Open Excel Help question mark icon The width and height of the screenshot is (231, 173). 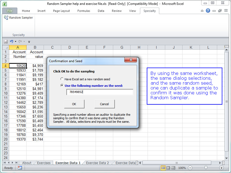pos(208,11)
